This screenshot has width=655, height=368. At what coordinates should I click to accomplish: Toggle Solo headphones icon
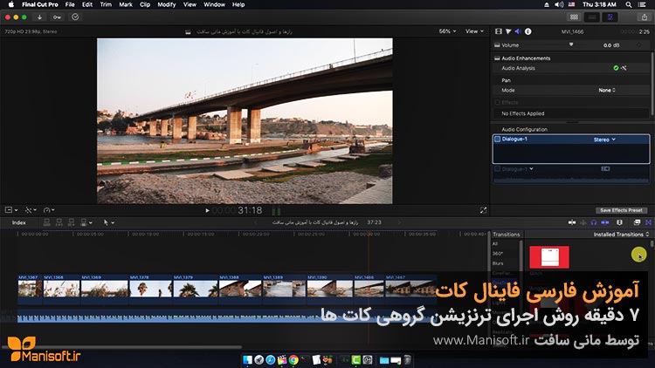click(594, 222)
